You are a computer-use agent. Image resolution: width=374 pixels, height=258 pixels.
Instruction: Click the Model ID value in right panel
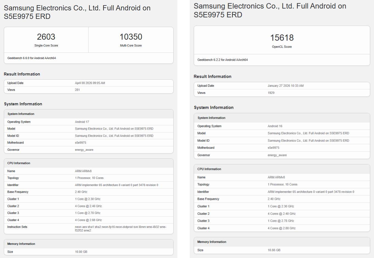coord(308,141)
